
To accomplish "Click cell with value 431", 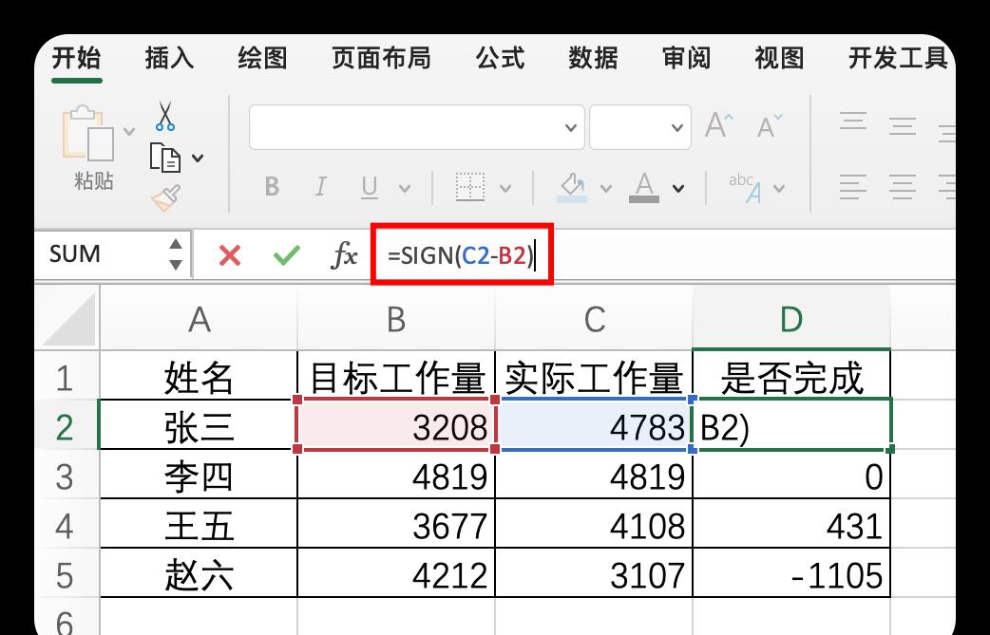I will (791, 525).
